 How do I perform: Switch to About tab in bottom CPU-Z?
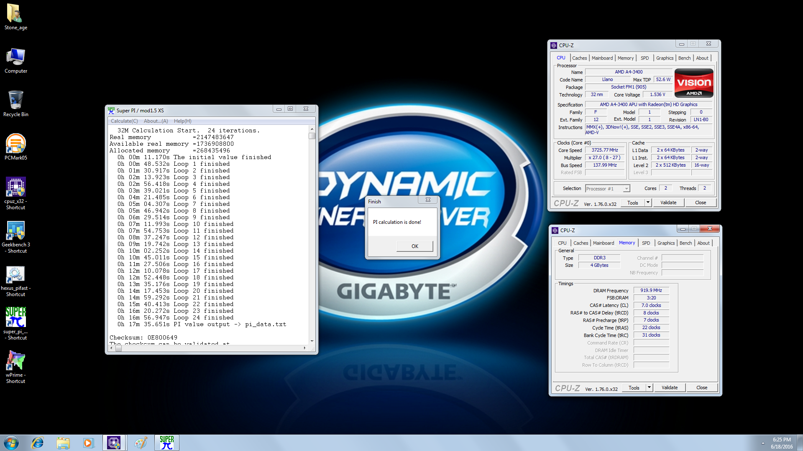click(x=703, y=243)
